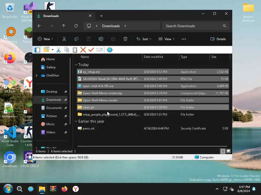Click the Paste icon in Explorer command bar
This screenshot has width=261, height=195.
(x=89, y=39)
